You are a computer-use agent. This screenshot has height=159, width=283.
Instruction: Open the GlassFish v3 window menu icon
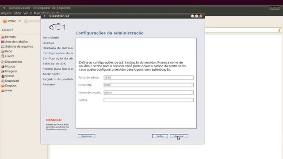pos(45,16)
